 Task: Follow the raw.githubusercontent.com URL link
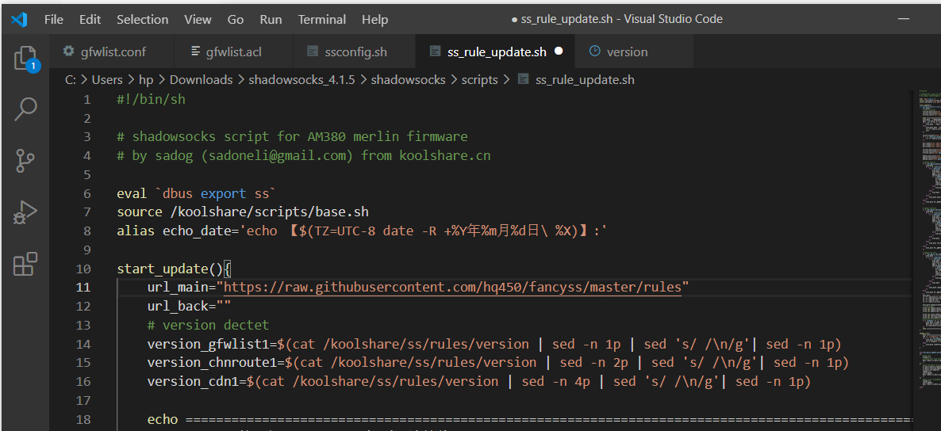click(452, 287)
